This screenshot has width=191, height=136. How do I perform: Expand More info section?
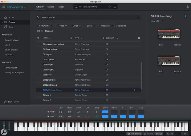point(157,21)
